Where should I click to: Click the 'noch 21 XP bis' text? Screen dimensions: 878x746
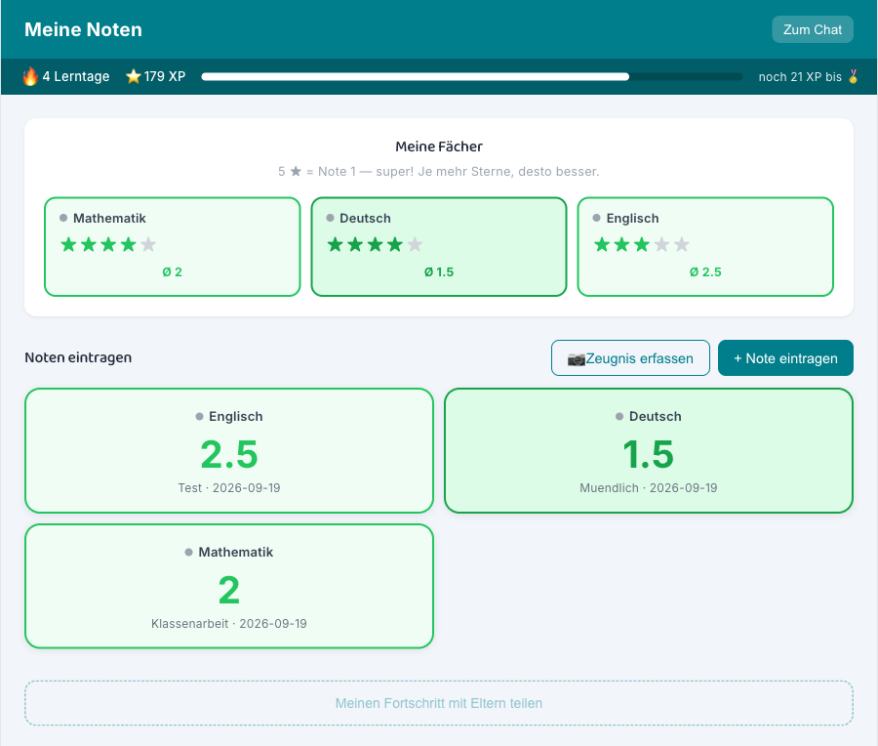click(800, 77)
